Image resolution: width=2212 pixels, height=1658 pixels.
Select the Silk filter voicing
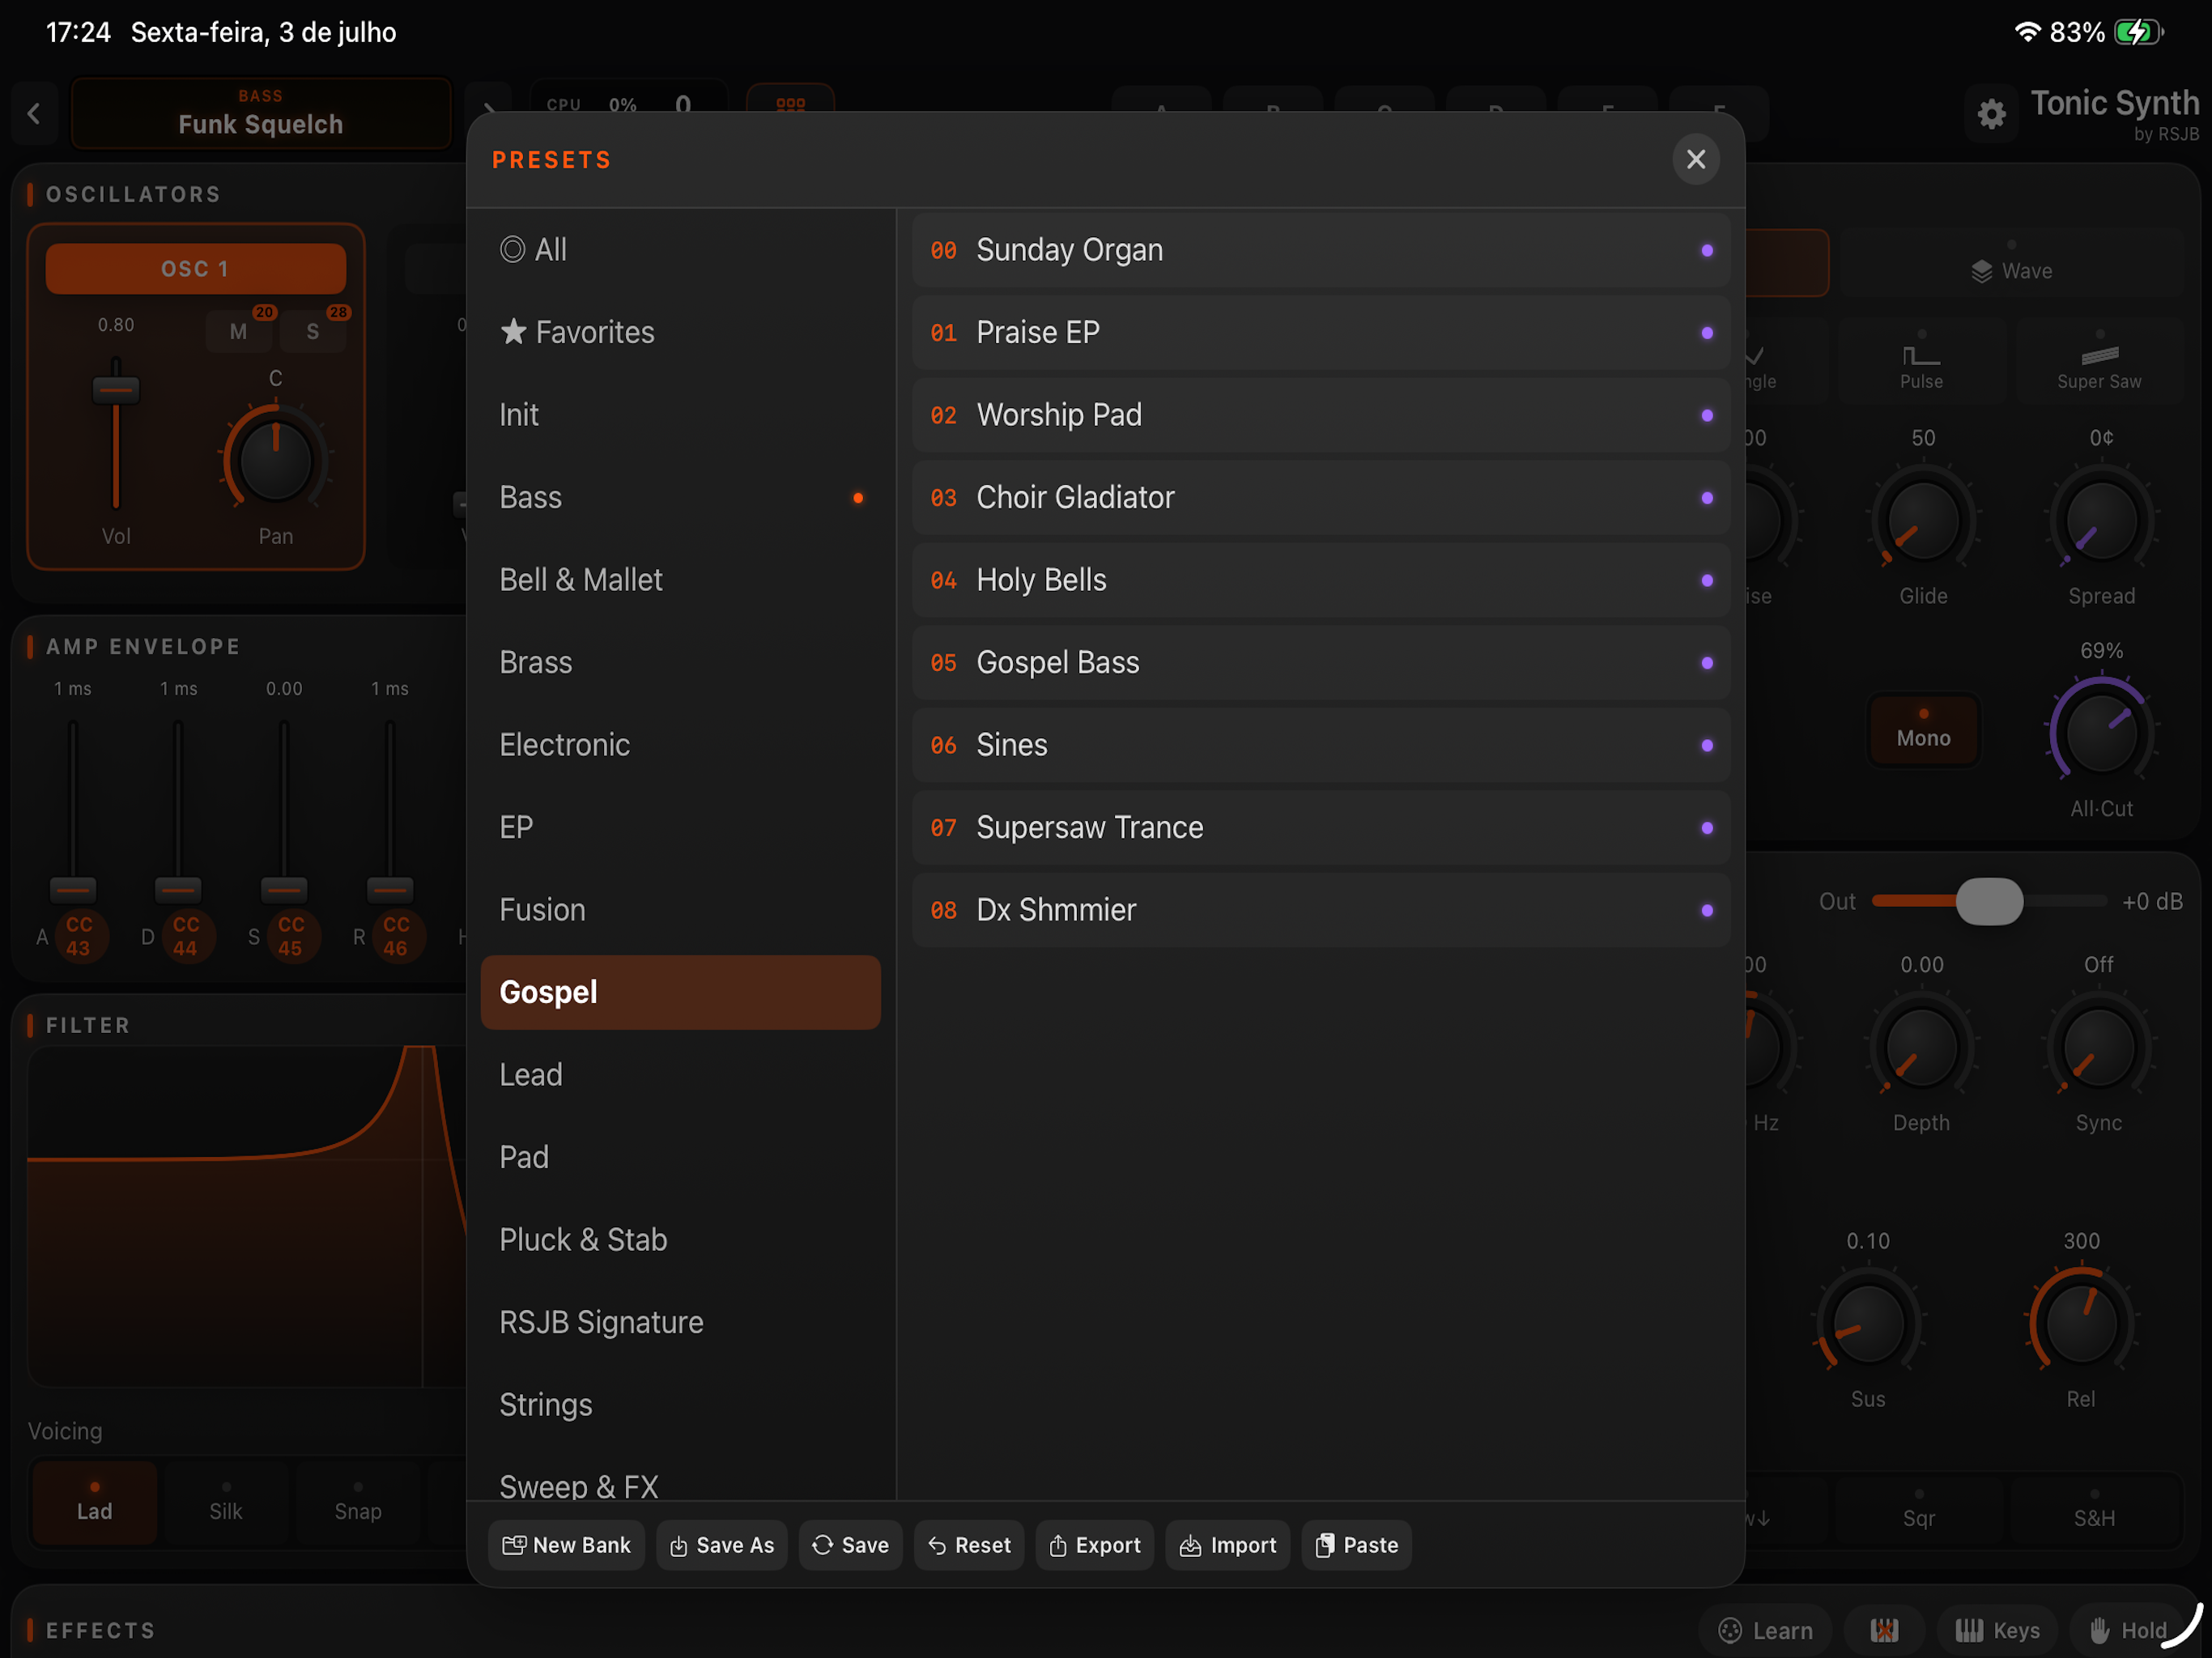pyautogui.click(x=226, y=1502)
